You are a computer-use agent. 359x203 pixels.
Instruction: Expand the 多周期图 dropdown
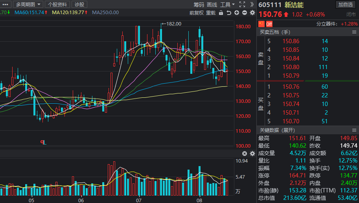[28, 4]
